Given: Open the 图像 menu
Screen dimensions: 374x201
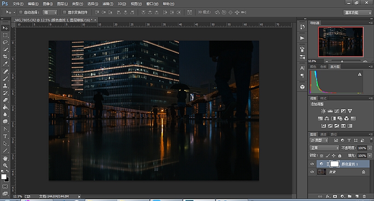Looking at the screenshot, I should (x=48, y=4).
